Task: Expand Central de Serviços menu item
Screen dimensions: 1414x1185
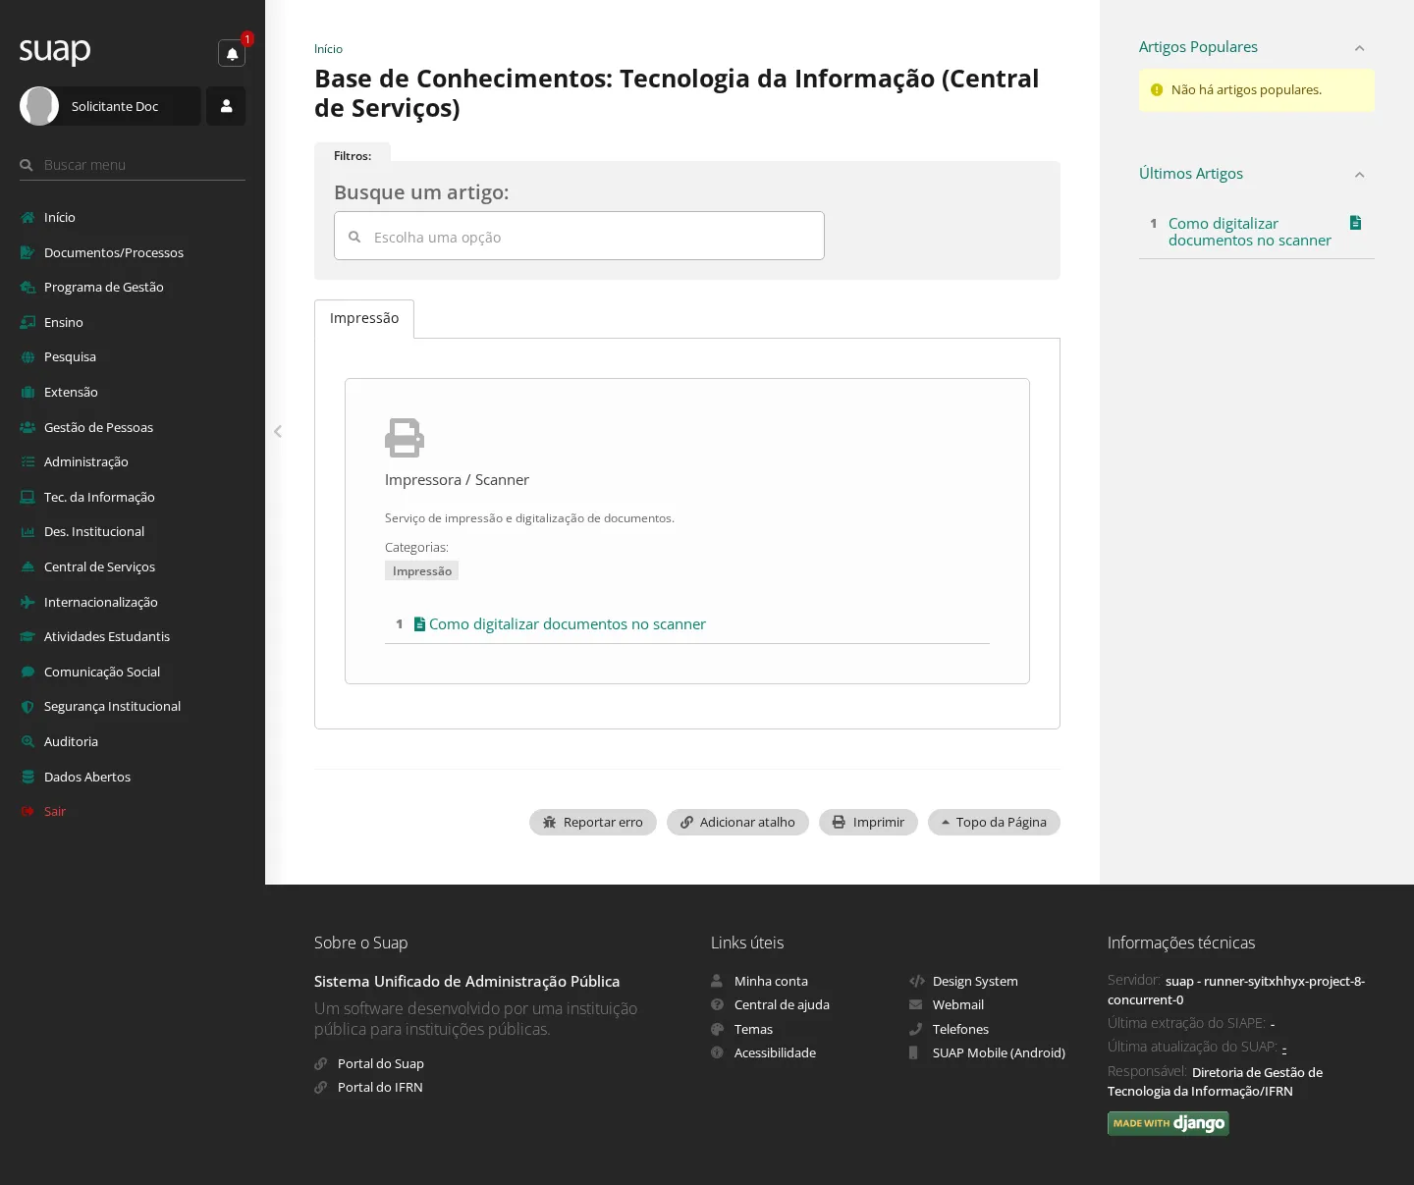Action: [x=133, y=566]
